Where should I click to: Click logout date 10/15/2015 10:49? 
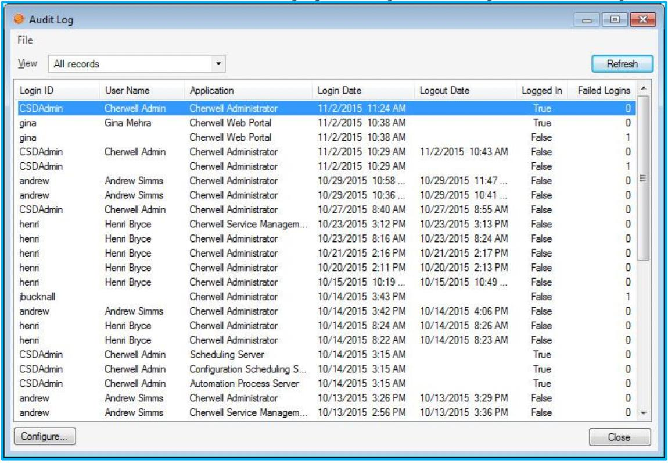(x=464, y=283)
